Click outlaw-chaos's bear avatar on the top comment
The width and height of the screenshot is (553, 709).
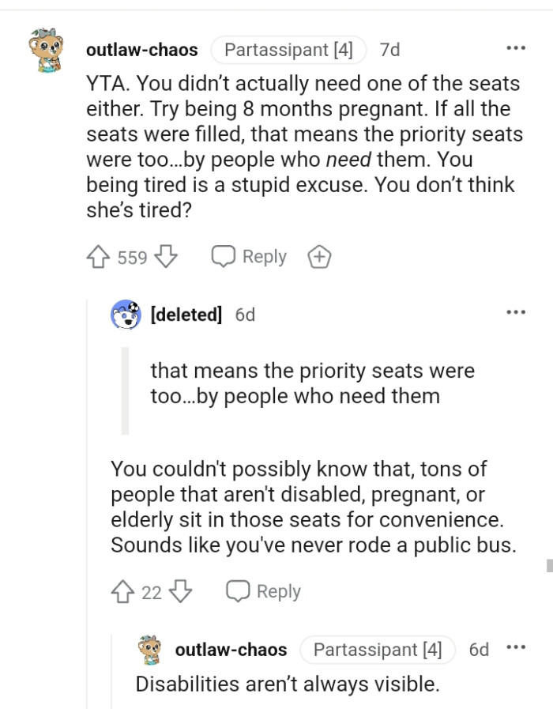click(47, 49)
